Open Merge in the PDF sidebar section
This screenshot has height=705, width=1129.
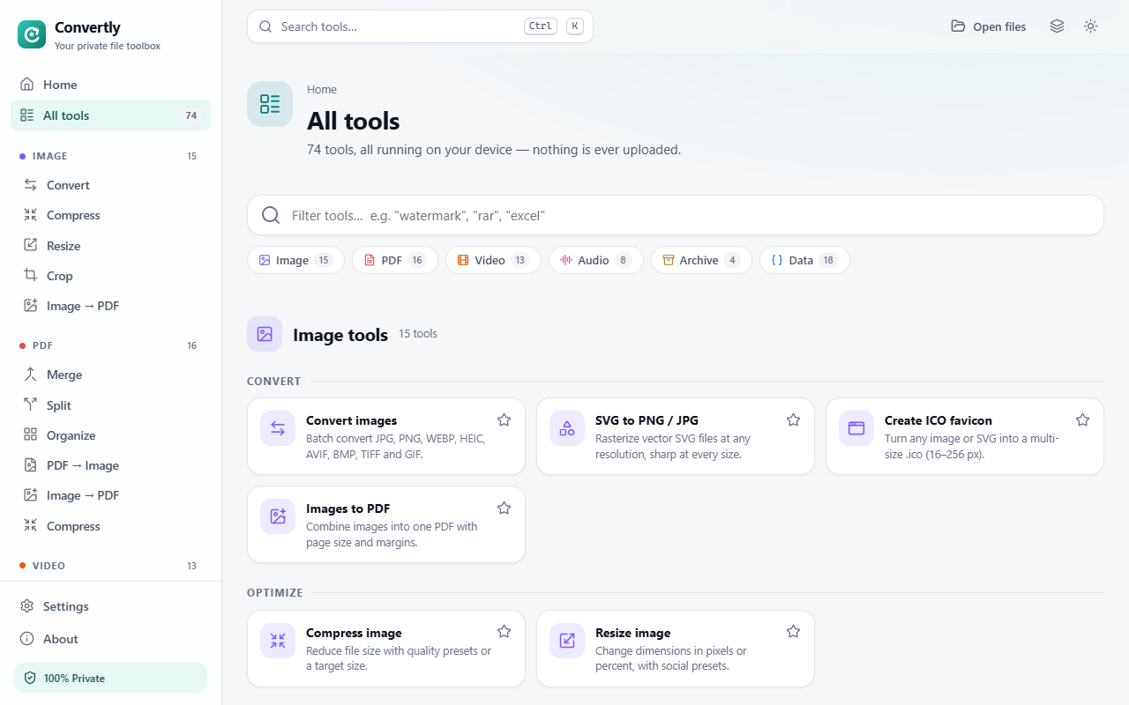(x=110, y=375)
